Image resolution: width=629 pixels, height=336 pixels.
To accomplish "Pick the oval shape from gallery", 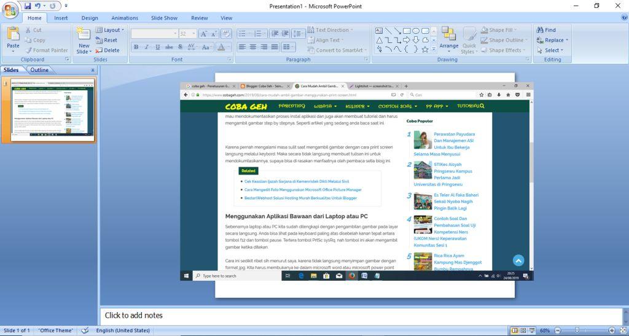I will (x=416, y=31).
